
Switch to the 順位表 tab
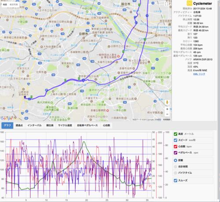pos(50,125)
